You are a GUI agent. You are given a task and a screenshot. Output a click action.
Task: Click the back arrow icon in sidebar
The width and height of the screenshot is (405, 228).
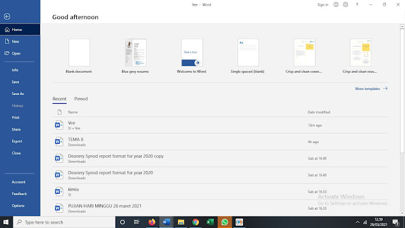pos(7,16)
